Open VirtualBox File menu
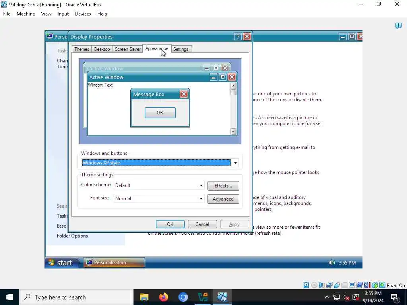407x305 pixels. [7, 14]
